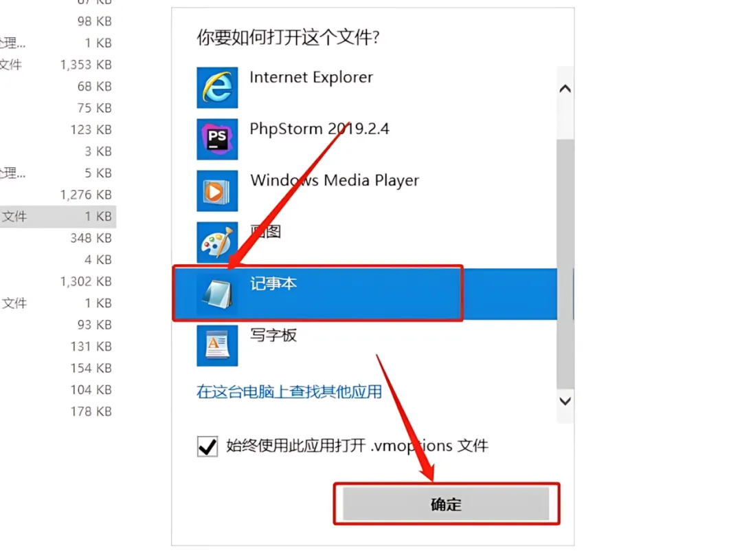Pick the Windows Media Player icon
Screen dimensions: 742x551
tap(217, 191)
